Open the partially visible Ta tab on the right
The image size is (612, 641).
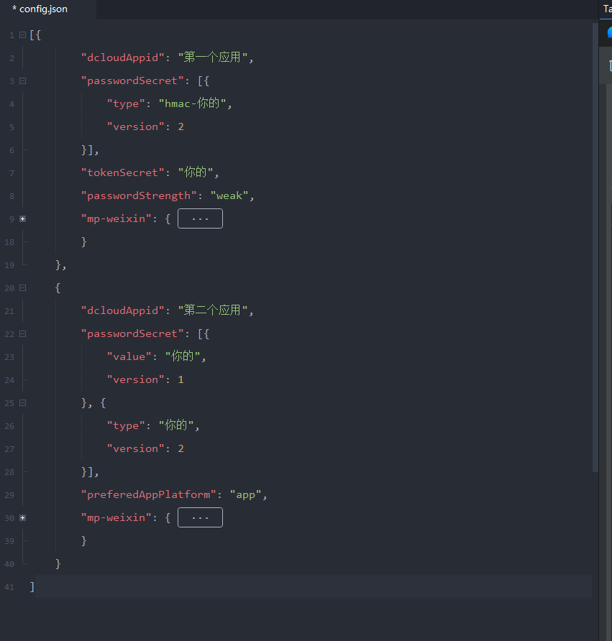tap(607, 9)
